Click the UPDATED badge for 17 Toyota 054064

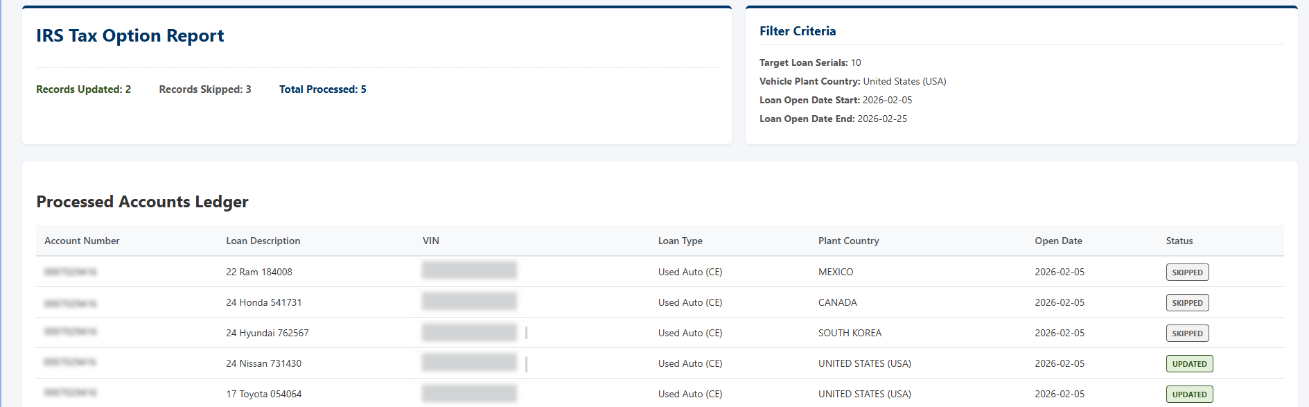click(x=1189, y=395)
